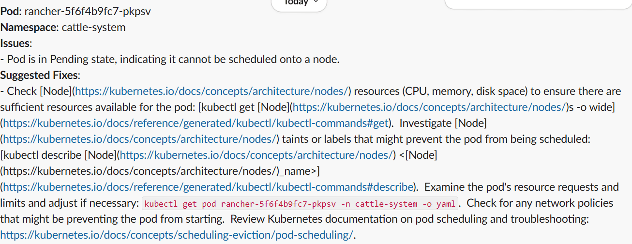Open the Today date dropdown
Image resolution: width=632 pixels, height=244 pixels.
[x=299, y=3]
